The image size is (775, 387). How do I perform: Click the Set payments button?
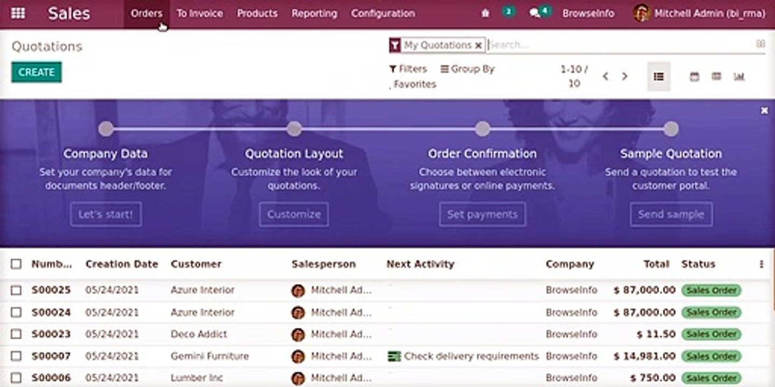482,214
